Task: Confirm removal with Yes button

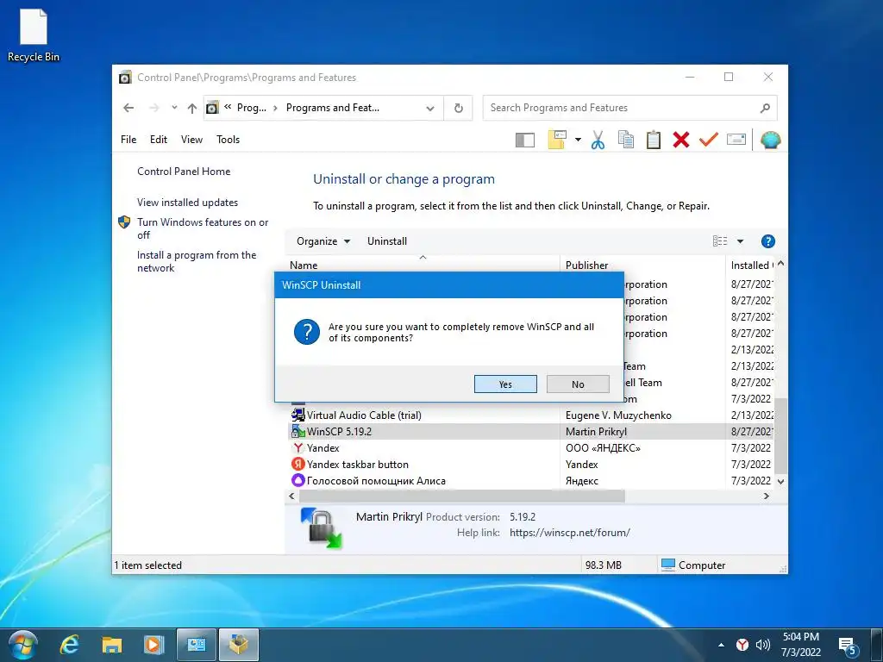Action: point(505,384)
